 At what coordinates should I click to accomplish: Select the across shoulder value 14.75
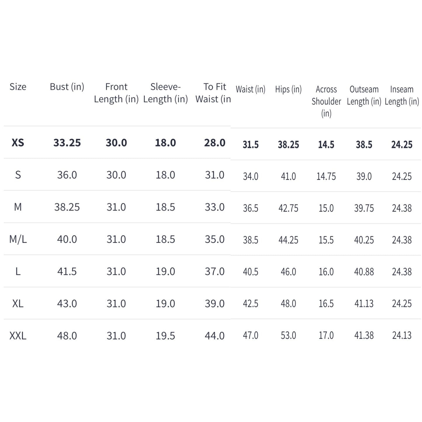[326, 176]
